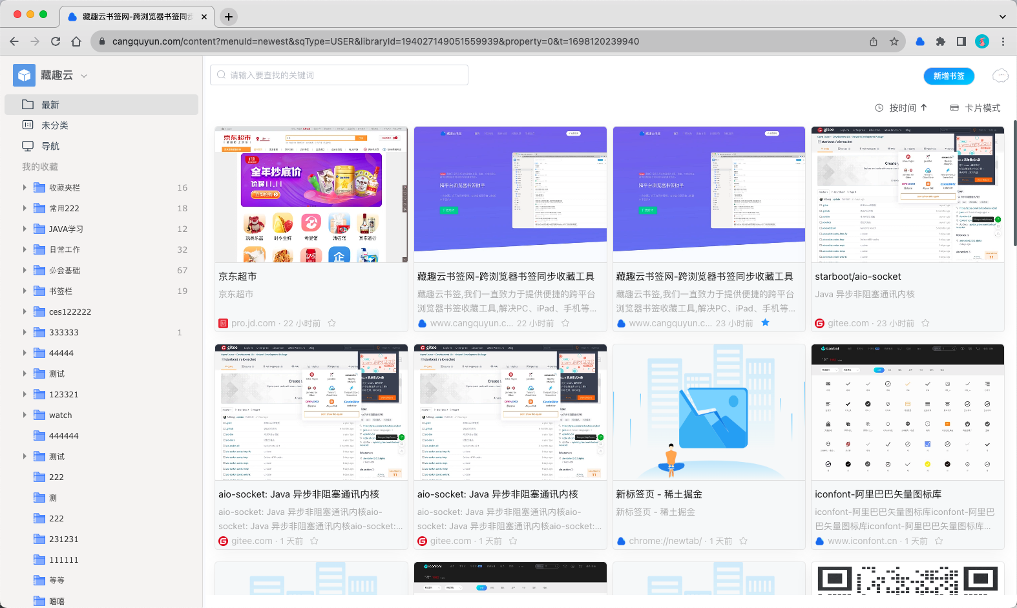
Task: Open the 藏趣云 library dropdown arrow
Action: [84, 76]
